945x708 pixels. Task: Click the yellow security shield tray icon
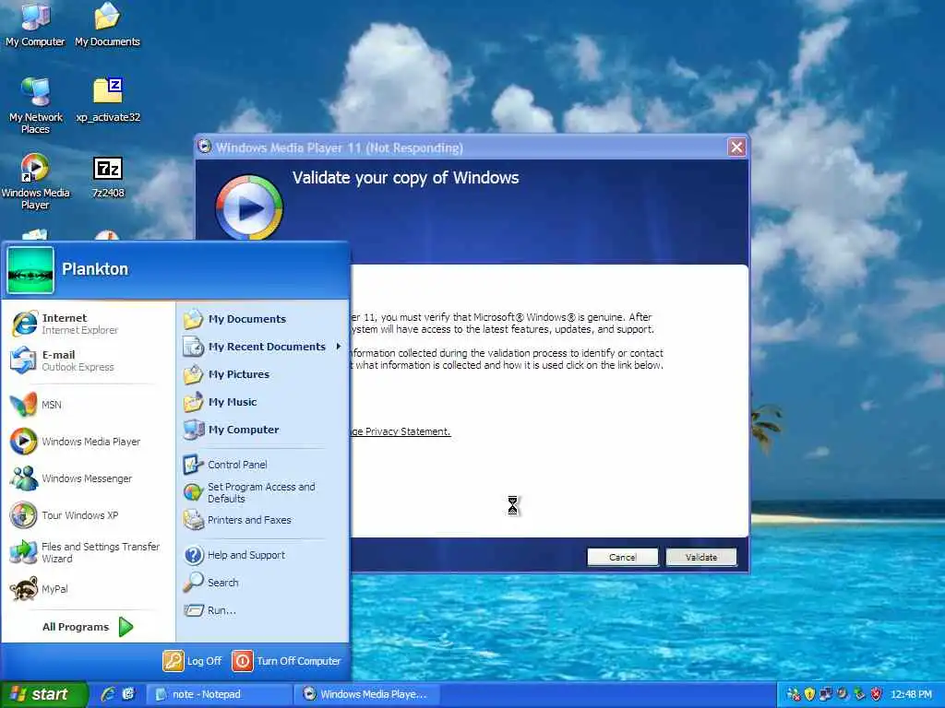(x=809, y=695)
